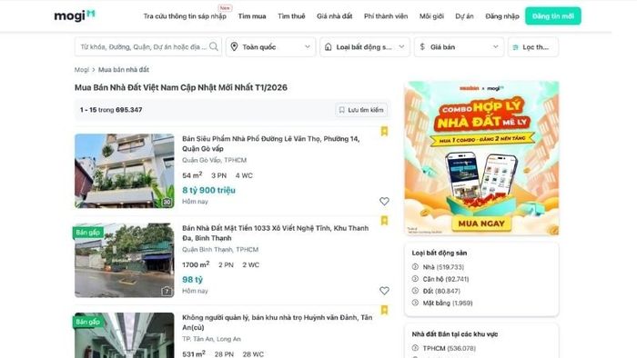Click price text 98 tỷ
Screen dimensions: 637x358
point(193,279)
